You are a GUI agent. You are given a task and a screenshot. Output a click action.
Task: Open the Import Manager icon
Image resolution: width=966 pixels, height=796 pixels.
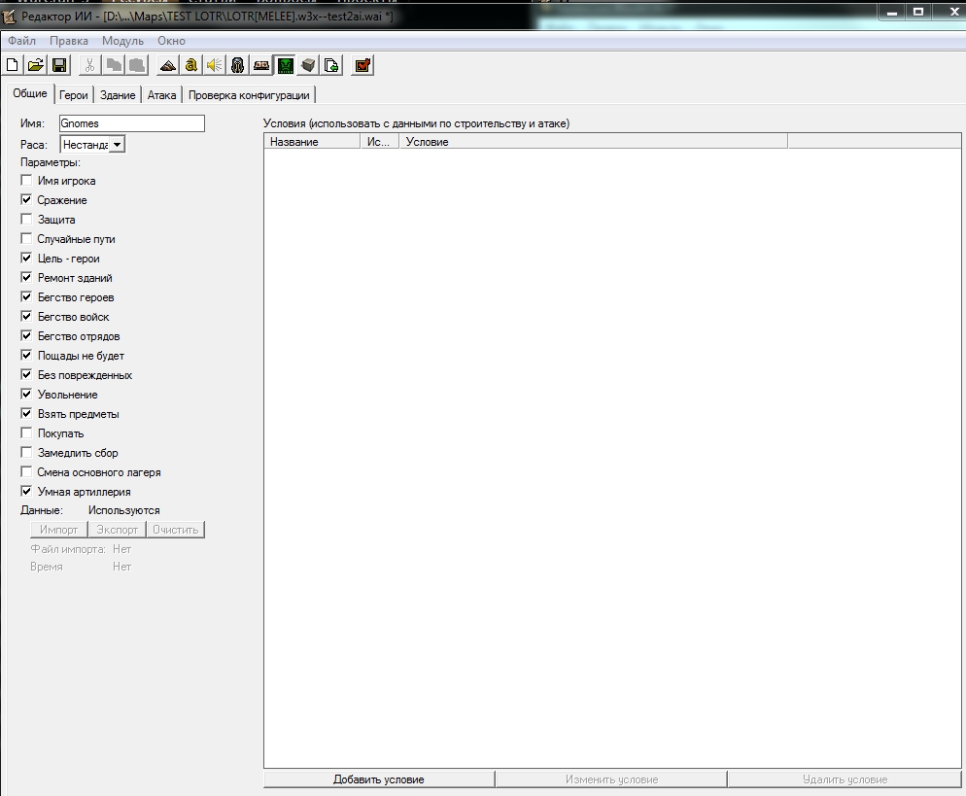331,65
